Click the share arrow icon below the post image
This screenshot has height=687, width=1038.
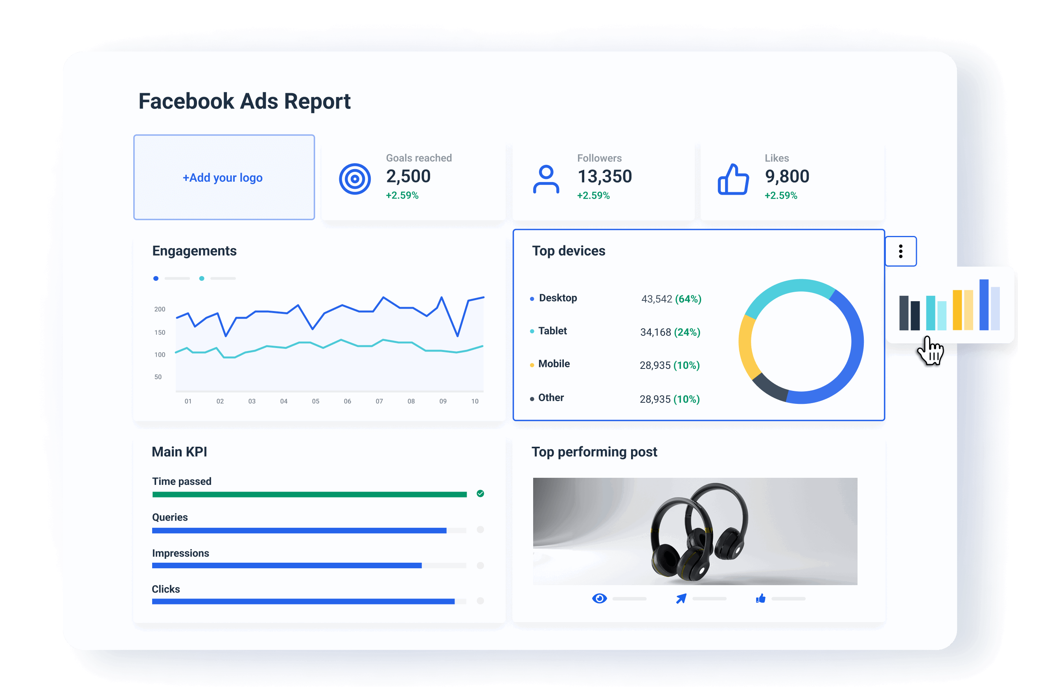[x=682, y=598]
